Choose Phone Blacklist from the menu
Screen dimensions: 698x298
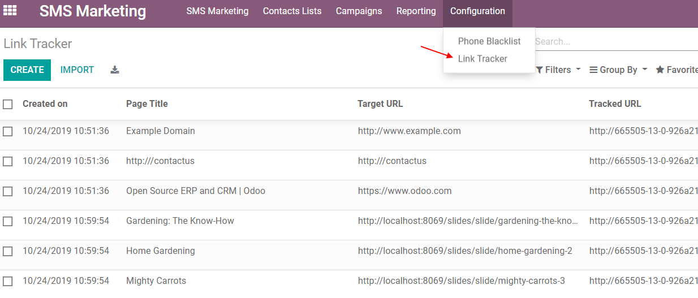489,41
